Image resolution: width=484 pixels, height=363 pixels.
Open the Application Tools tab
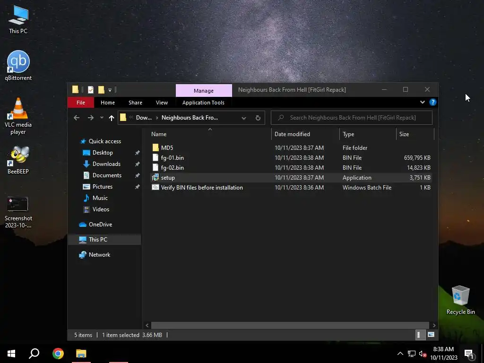[203, 103]
